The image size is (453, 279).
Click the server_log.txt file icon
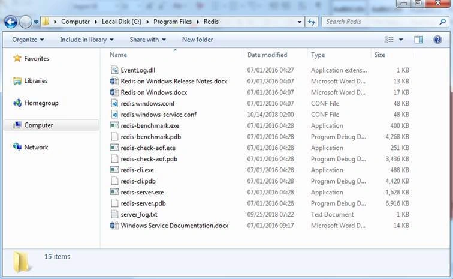coord(114,214)
